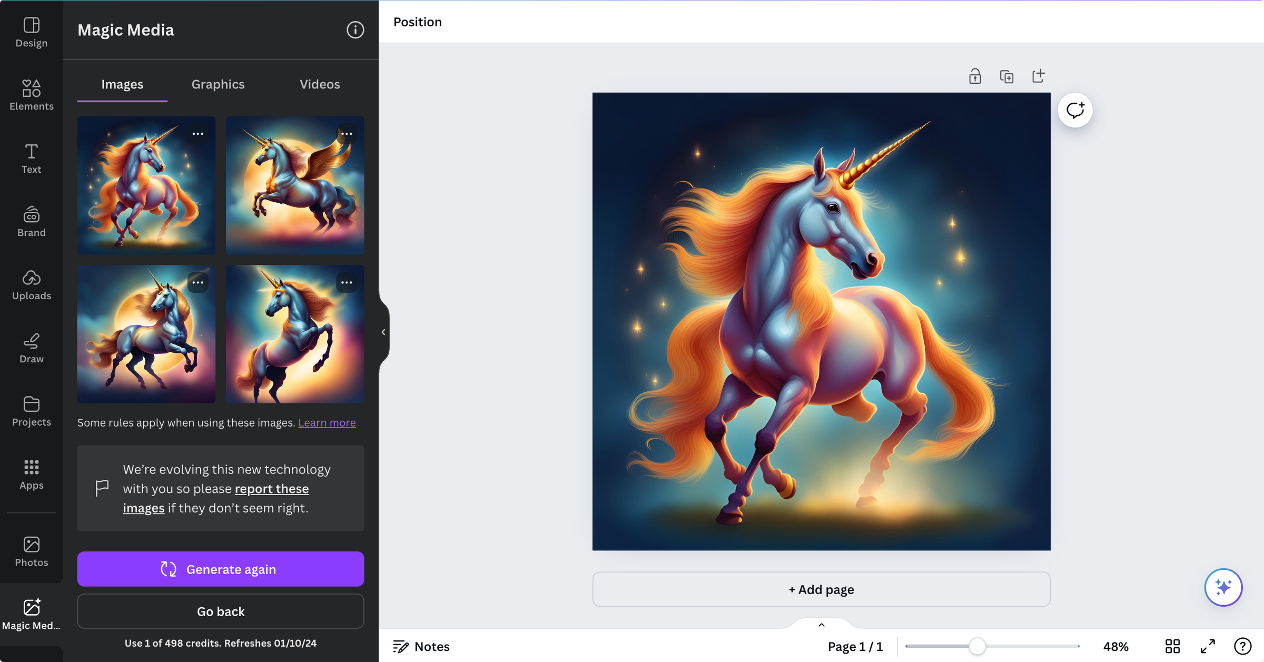This screenshot has width=1264, height=662.
Task: Open the Uploads panel
Action: pyautogui.click(x=31, y=284)
